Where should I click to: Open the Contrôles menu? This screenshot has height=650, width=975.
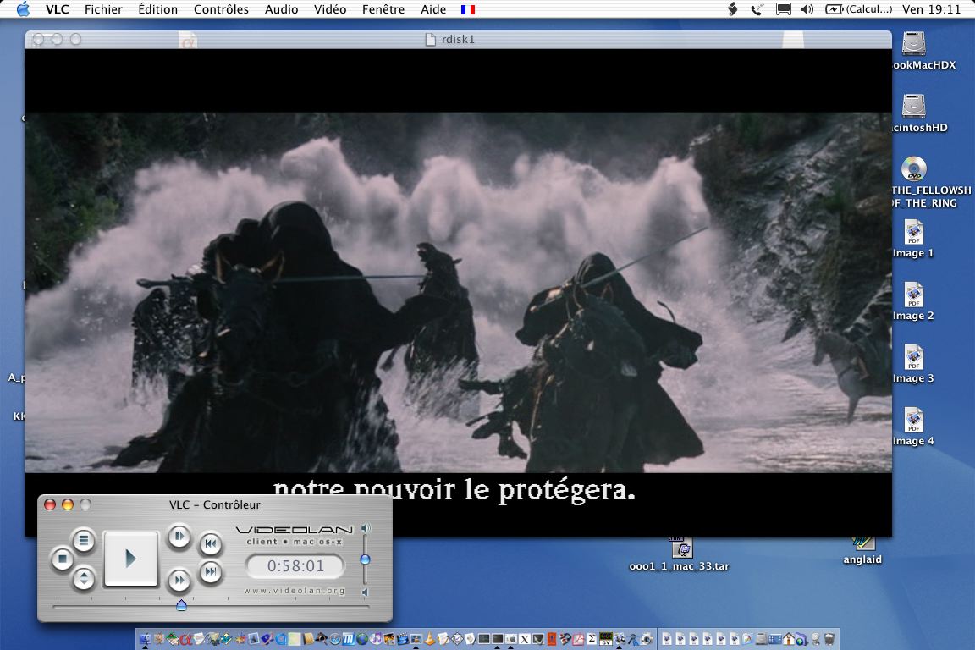click(x=221, y=9)
